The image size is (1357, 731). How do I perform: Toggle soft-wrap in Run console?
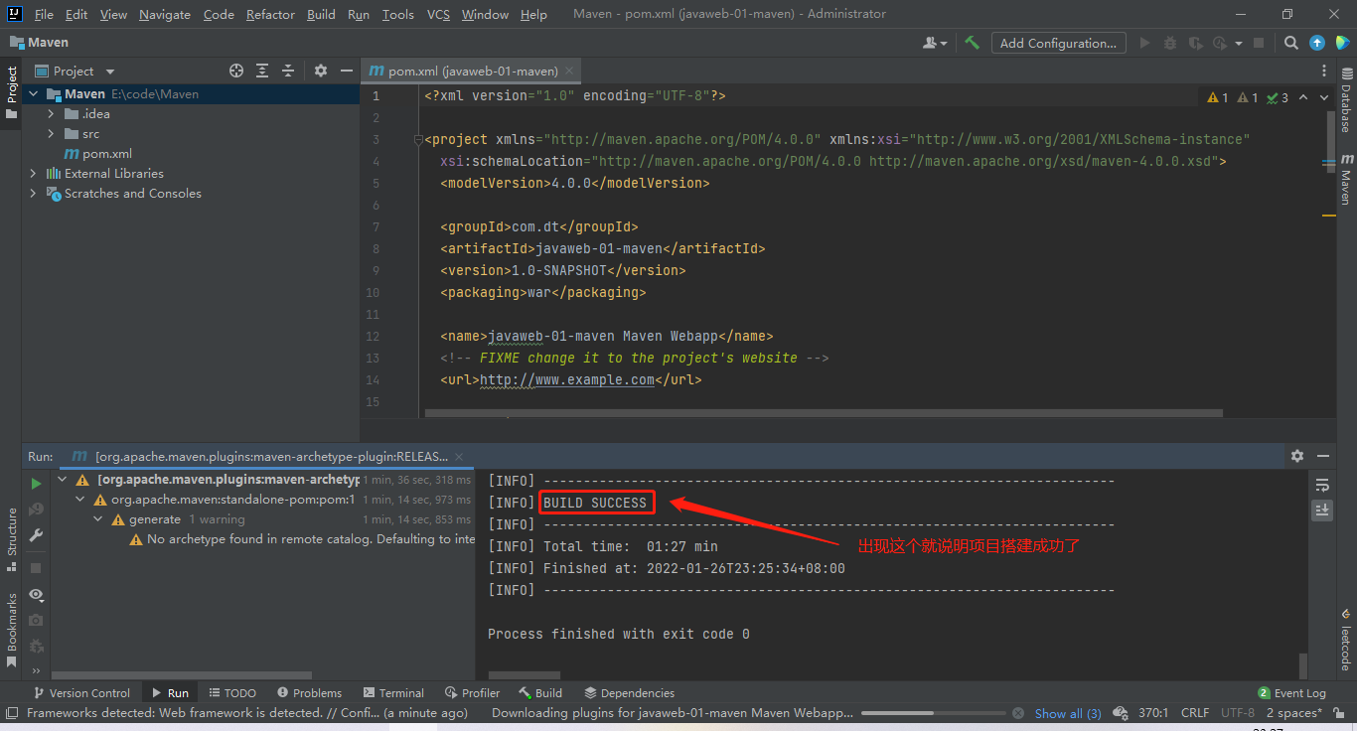pos(1322,485)
